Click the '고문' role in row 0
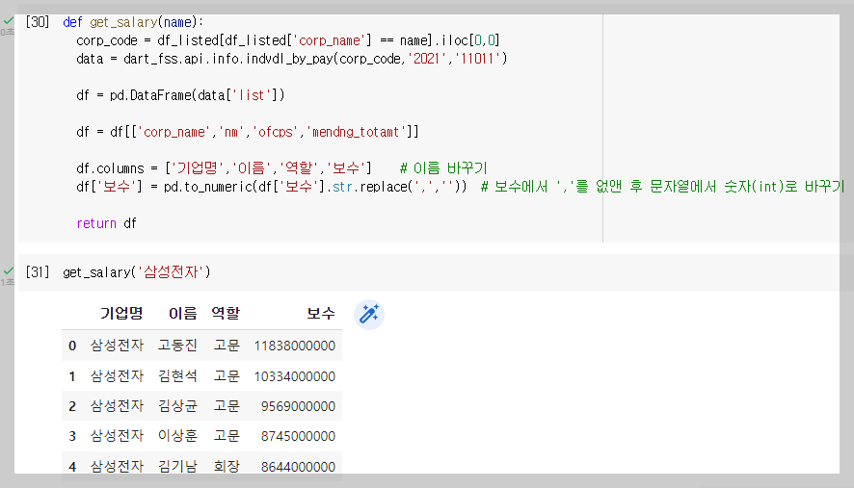The width and height of the screenshot is (854, 488). click(226, 346)
